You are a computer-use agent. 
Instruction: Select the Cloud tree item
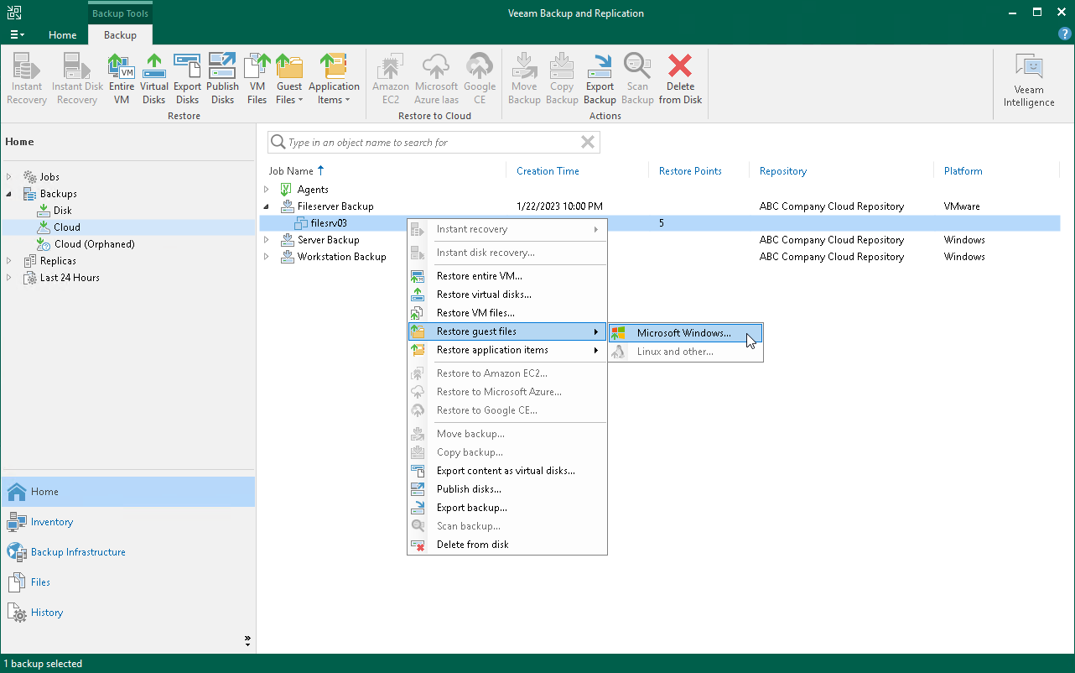coord(67,227)
